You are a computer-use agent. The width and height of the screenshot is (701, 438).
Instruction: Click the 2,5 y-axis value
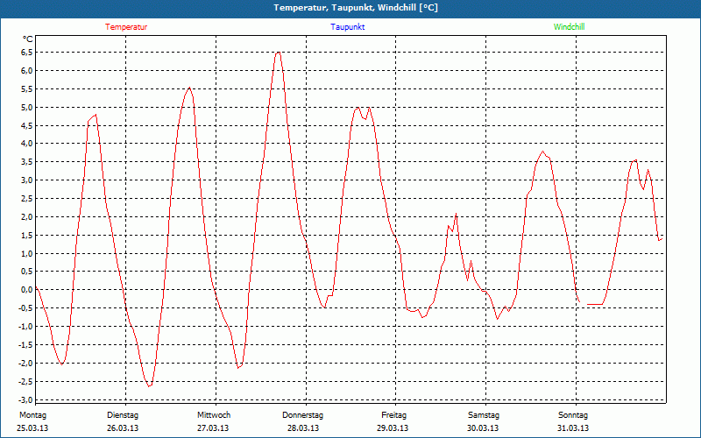tap(27, 199)
